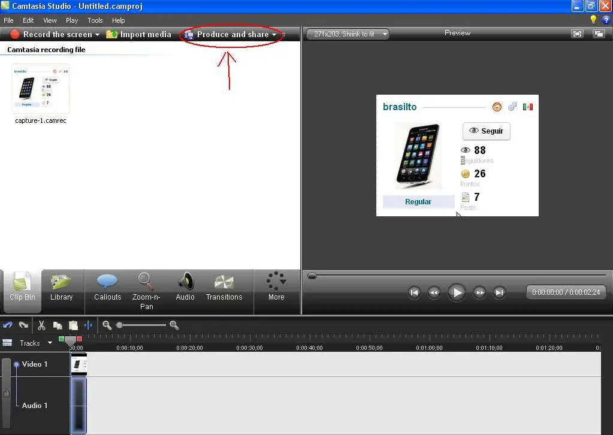Image resolution: width=613 pixels, height=435 pixels.
Task: Open the Clip Bin tab
Action: [22, 291]
